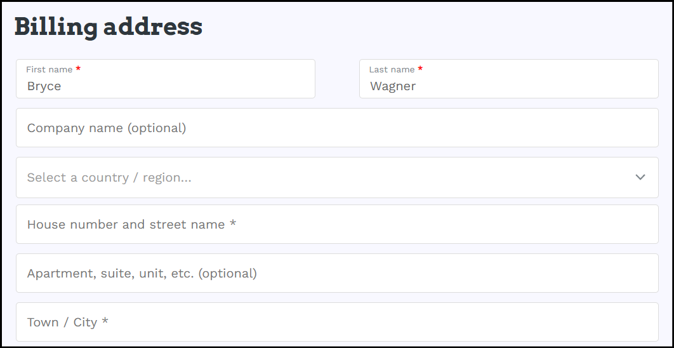The image size is (674, 348).
Task: Click the (optional) text in Company name field
Action: coord(157,128)
